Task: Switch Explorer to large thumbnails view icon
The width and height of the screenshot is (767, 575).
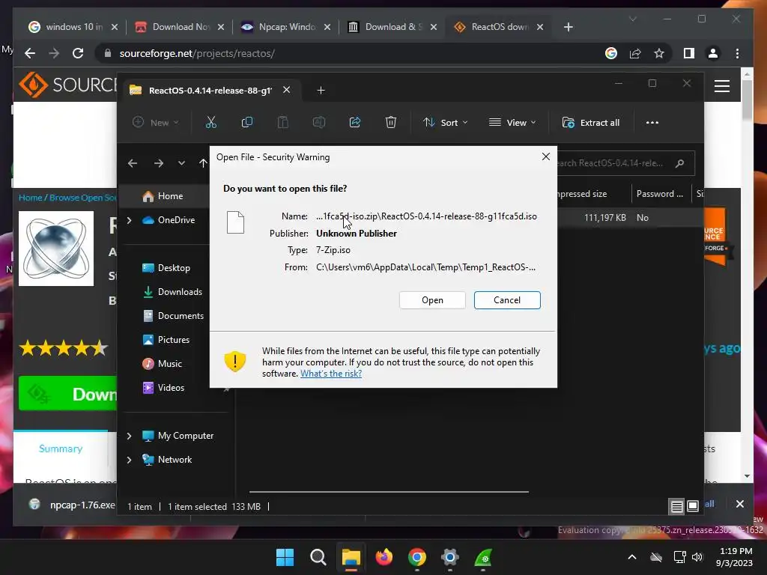Action: 693,507
